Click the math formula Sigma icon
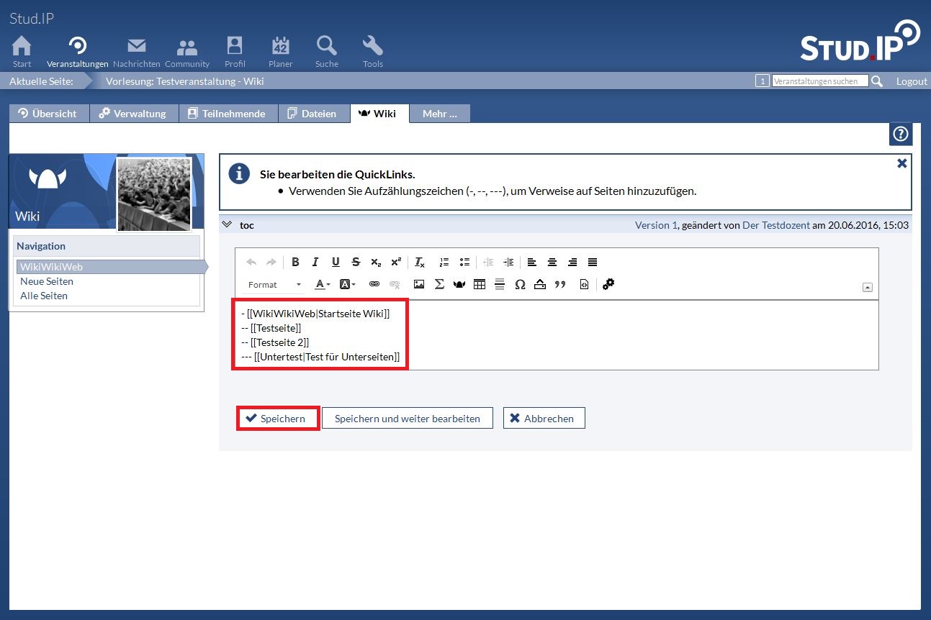The width and height of the screenshot is (931, 620). (x=438, y=284)
